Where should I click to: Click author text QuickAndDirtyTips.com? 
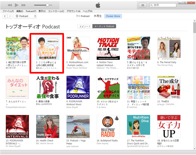pyautogui.click(x=138, y=146)
